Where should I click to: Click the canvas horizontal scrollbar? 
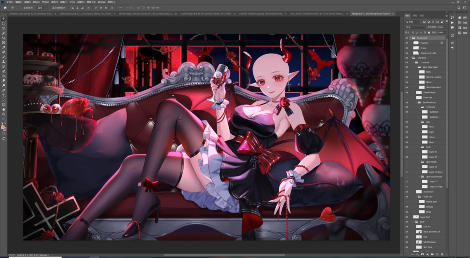point(224,255)
